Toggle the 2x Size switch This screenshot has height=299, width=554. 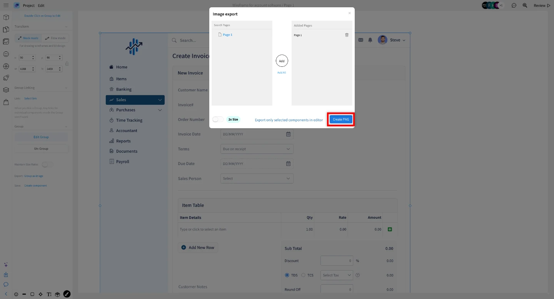[x=218, y=119]
